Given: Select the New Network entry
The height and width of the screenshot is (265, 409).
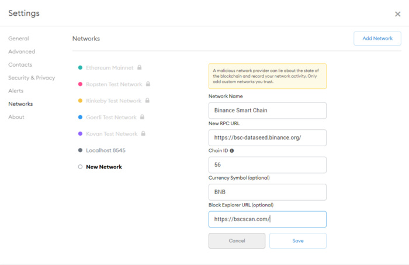Looking at the screenshot, I should pos(103,167).
